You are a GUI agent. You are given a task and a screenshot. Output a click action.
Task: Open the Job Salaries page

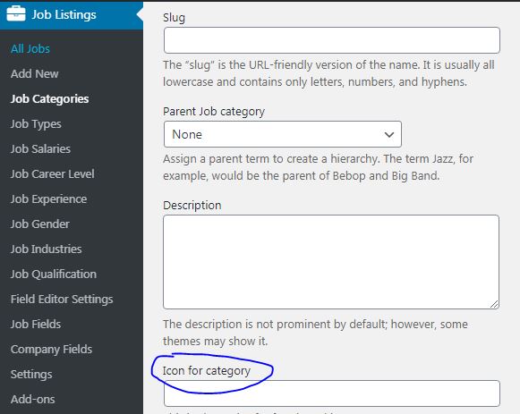[40, 148]
